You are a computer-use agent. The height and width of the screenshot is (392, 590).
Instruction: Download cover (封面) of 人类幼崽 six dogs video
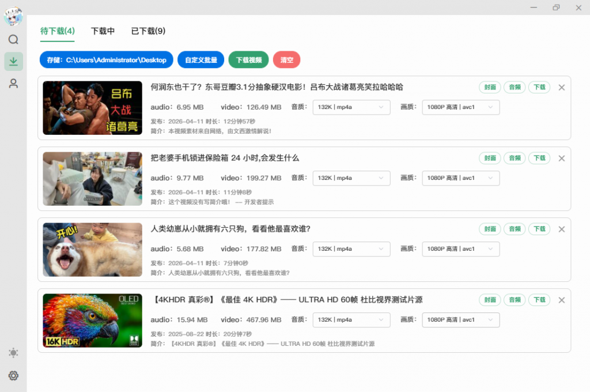point(490,229)
